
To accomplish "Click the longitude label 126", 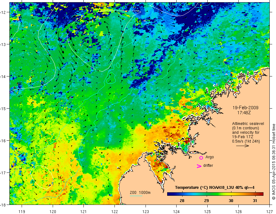I will 238,211.
